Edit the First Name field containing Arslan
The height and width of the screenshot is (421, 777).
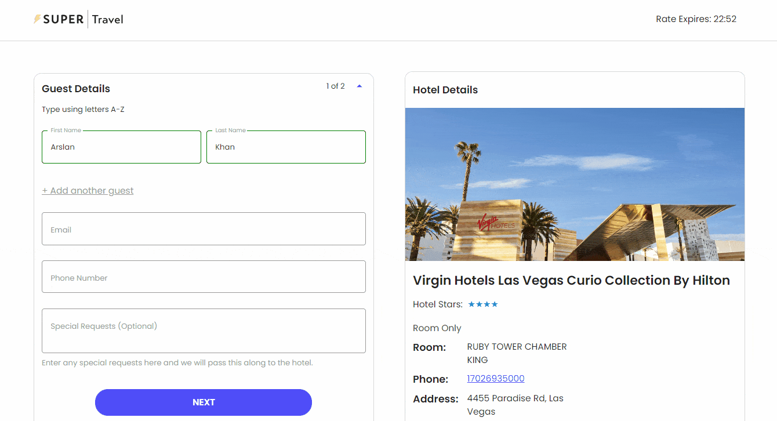121,147
